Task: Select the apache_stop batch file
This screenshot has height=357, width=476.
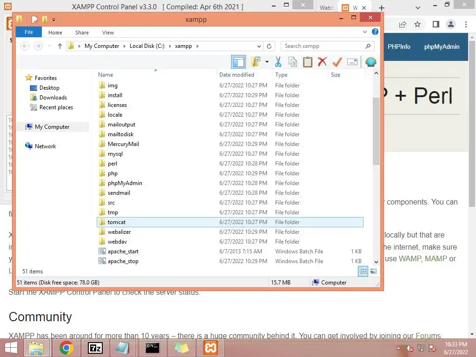Action: click(230, 261)
